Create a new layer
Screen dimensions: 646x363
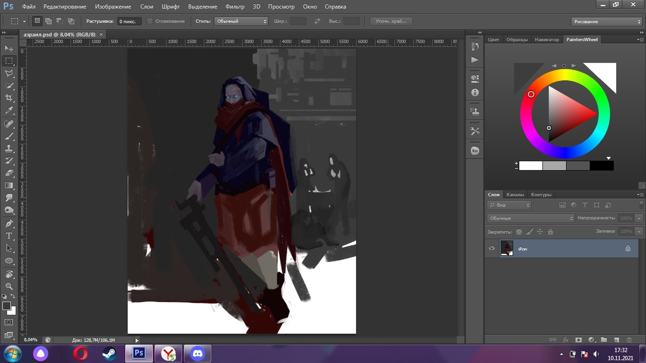click(x=616, y=340)
